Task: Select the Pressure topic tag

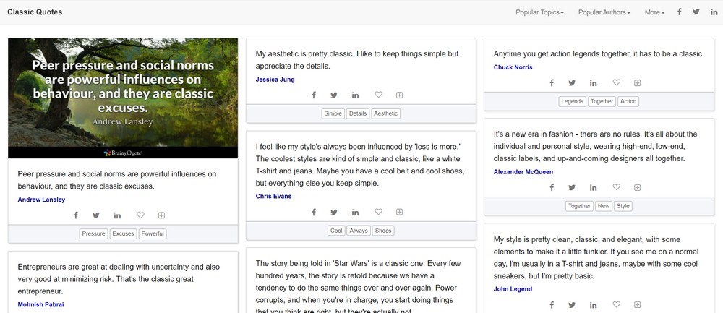Action: pyautogui.click(x=93, y=233)
